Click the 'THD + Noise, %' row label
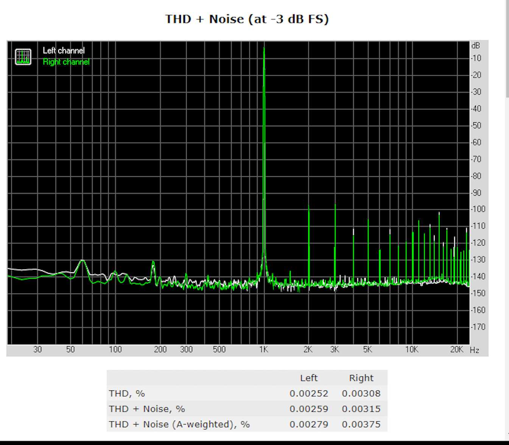Image resolution: width=509 pixels, height=445 pixels. (147, 409)
